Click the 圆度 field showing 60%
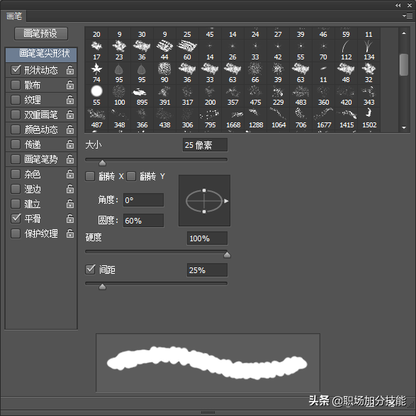This screenshot has width=416, height=416. pos(143,221)
